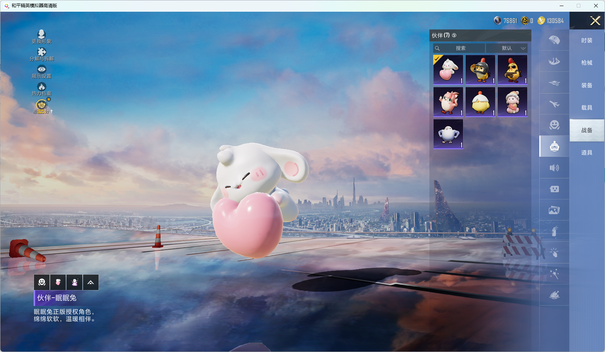The width and height of the screenshot is (605, 352).
Task: Click the silver coin currency icon
Action: 498,20
